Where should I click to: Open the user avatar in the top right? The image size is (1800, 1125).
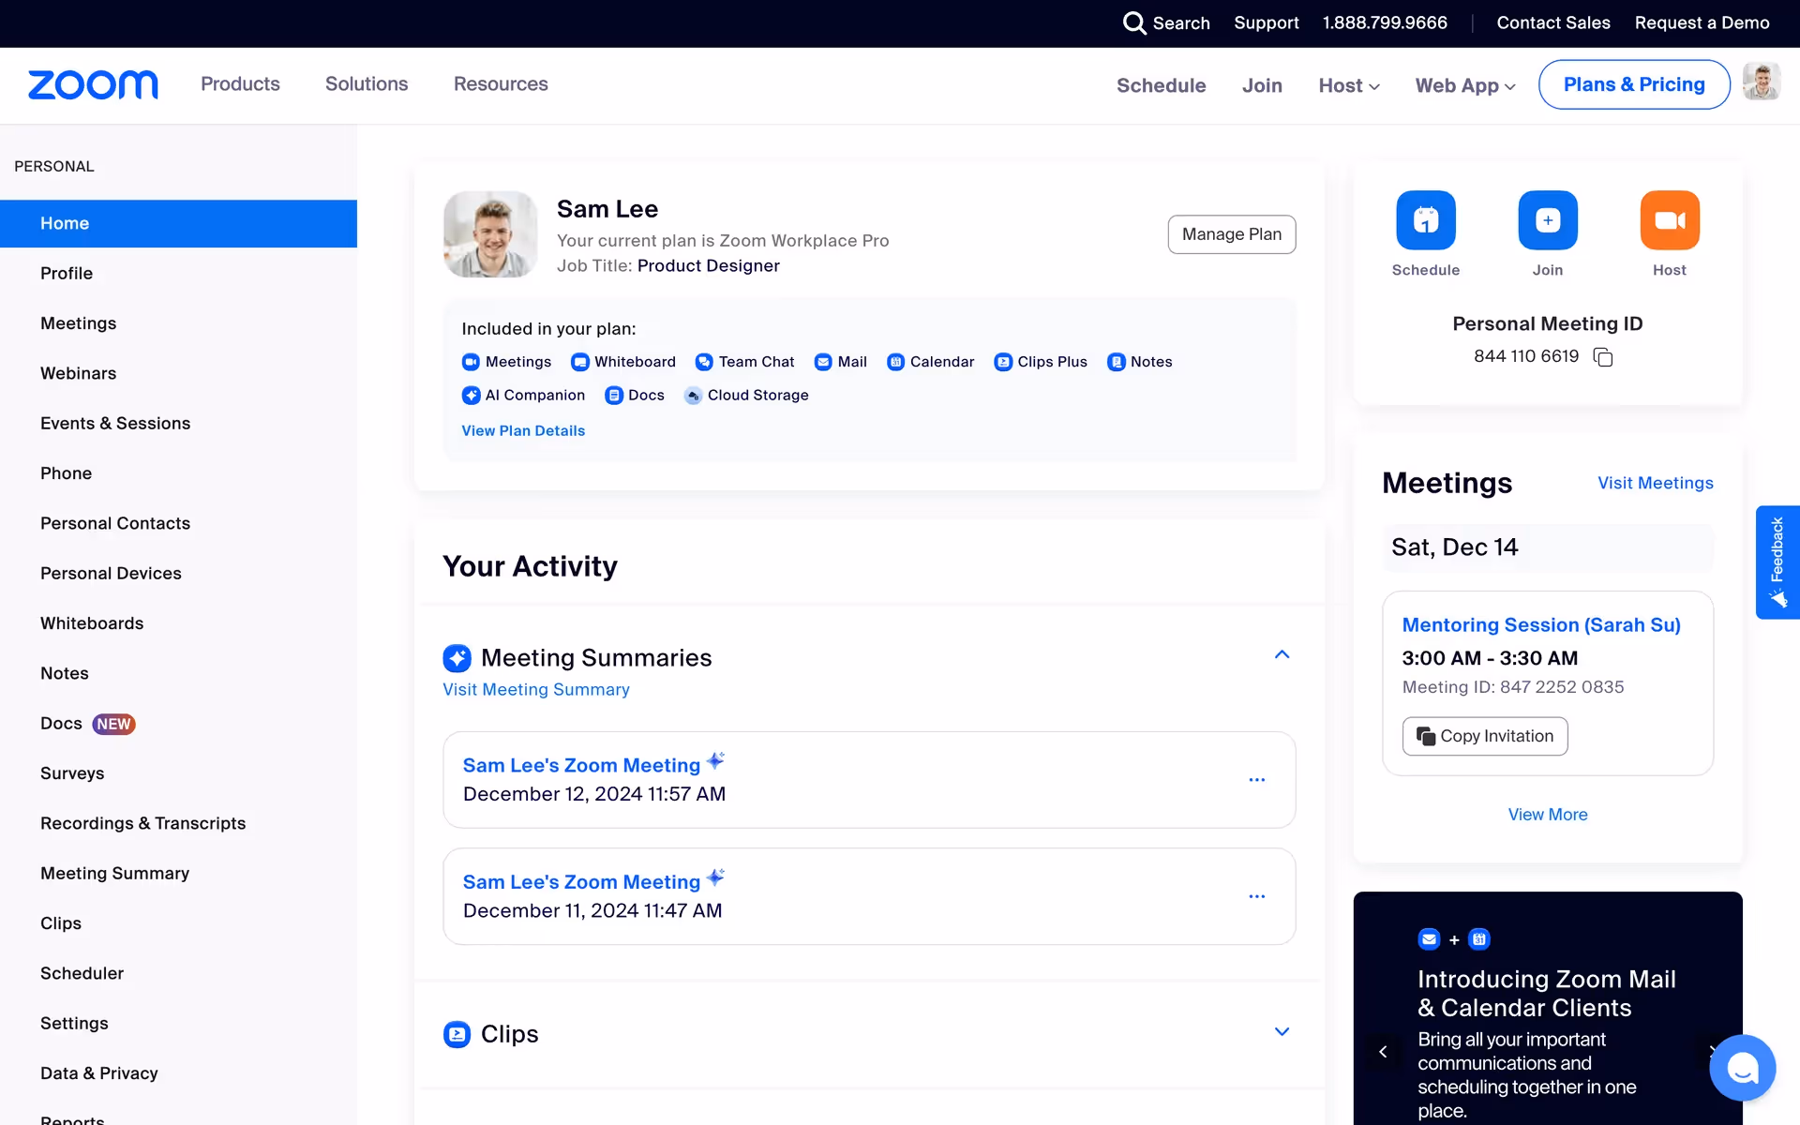1761,82
